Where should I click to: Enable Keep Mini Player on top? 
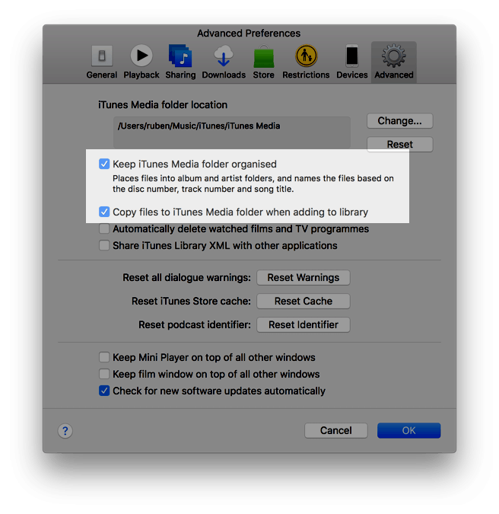104,357
